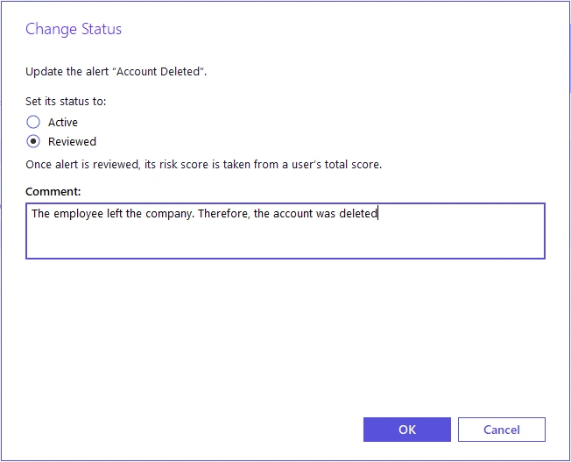Cancel the Change Status dialog
This screenshot has width=571, height=462.
pyautogui.click(x=501, y=430)
